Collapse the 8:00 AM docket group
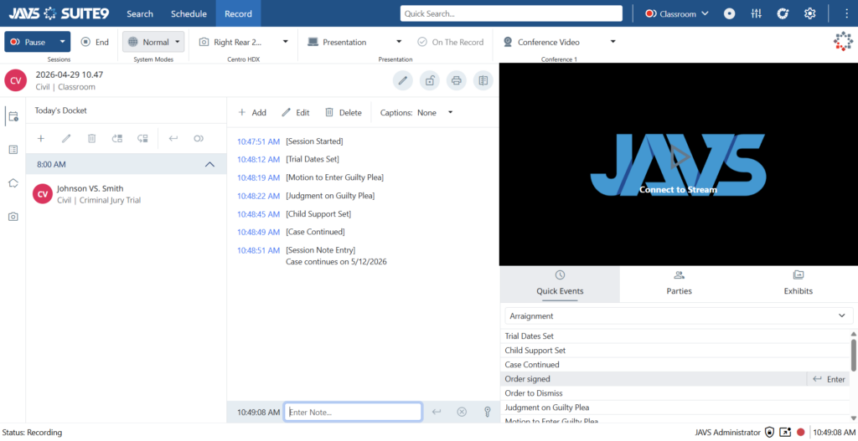858x441 pixels. (209, 165)
